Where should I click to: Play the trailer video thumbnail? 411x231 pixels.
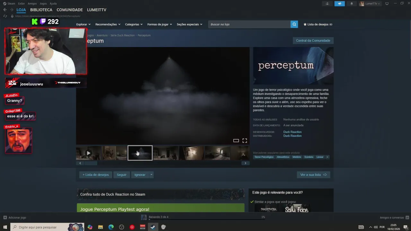89,153
